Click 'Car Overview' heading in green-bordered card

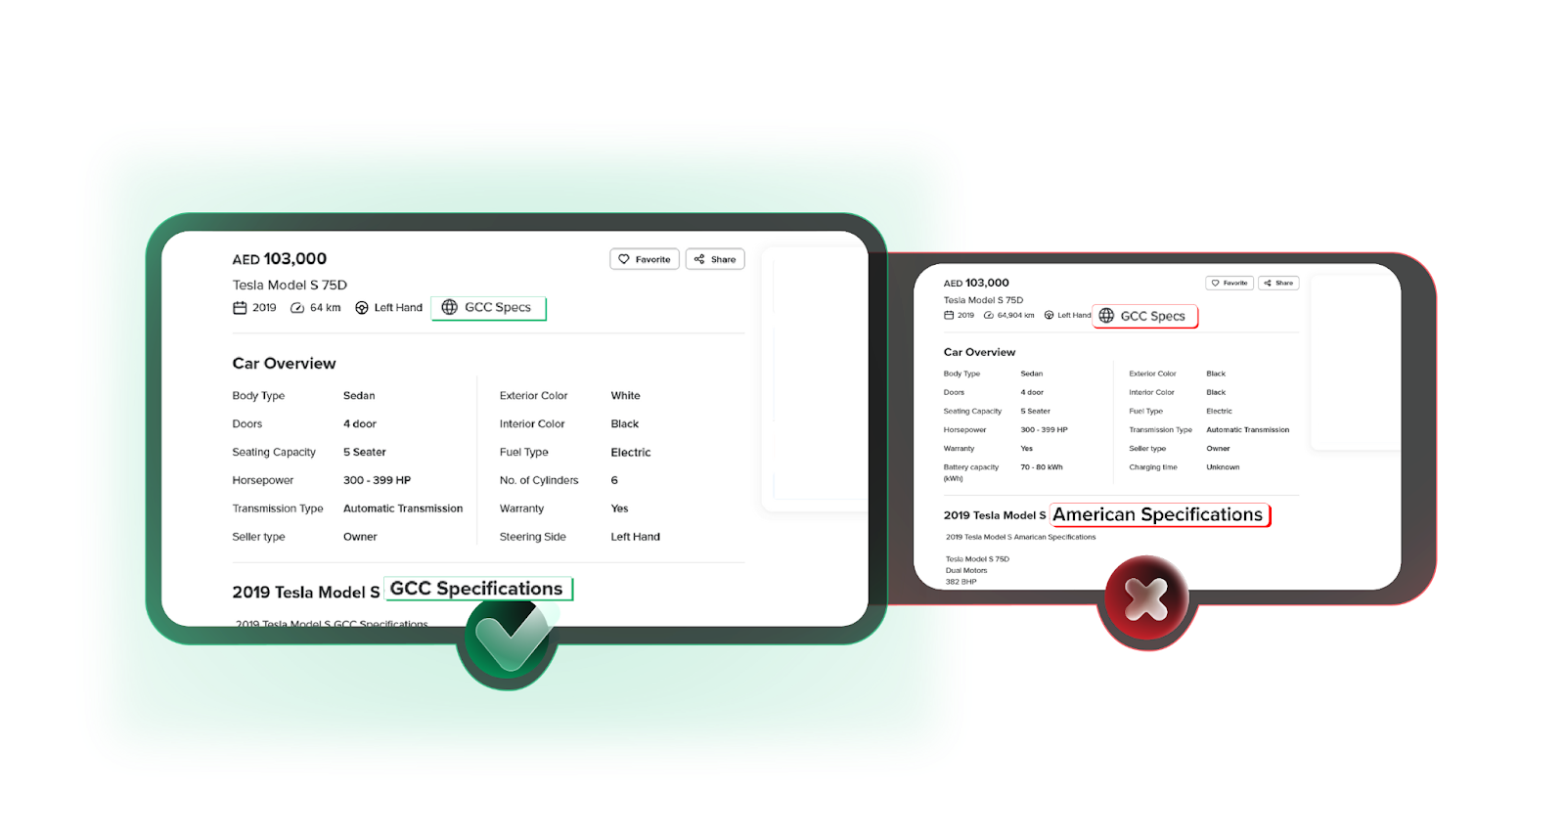click(x=284, y=364)
